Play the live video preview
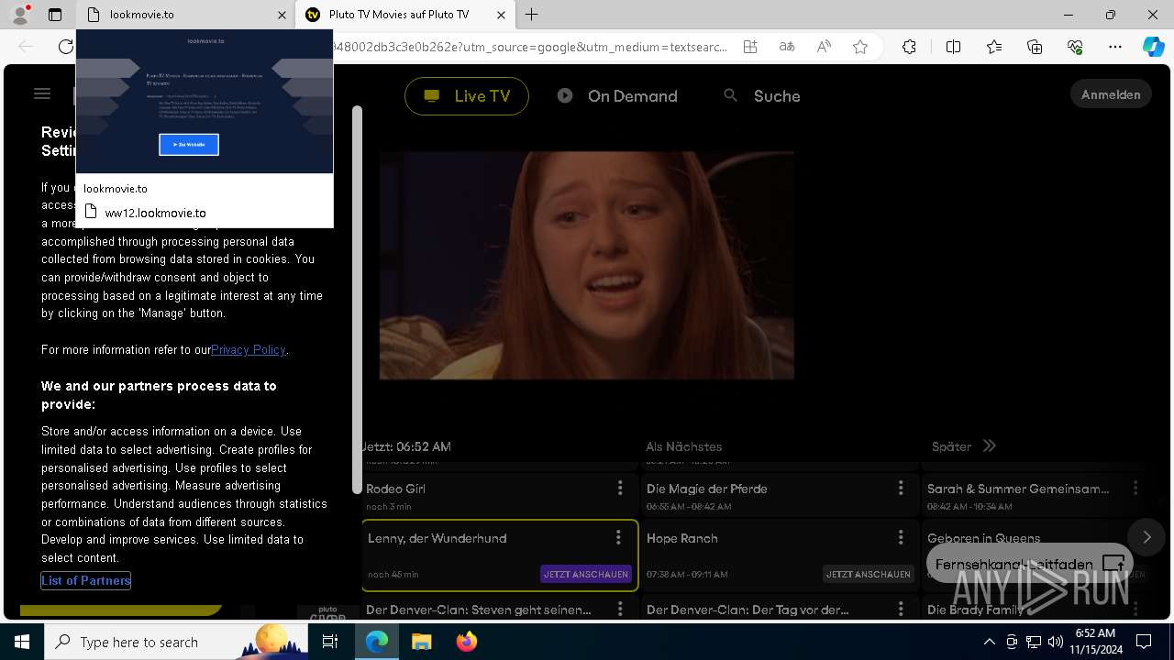 tap(587, 266)
